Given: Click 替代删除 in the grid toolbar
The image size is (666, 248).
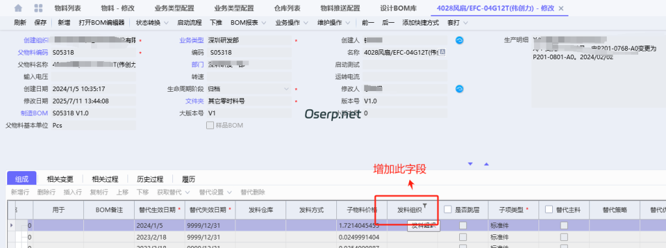Looking at the screenshot, I should (x=253, y=192).
